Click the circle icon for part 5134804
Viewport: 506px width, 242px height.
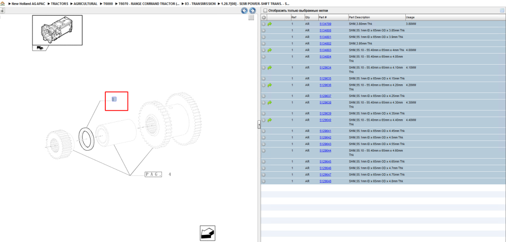[263, 57]
